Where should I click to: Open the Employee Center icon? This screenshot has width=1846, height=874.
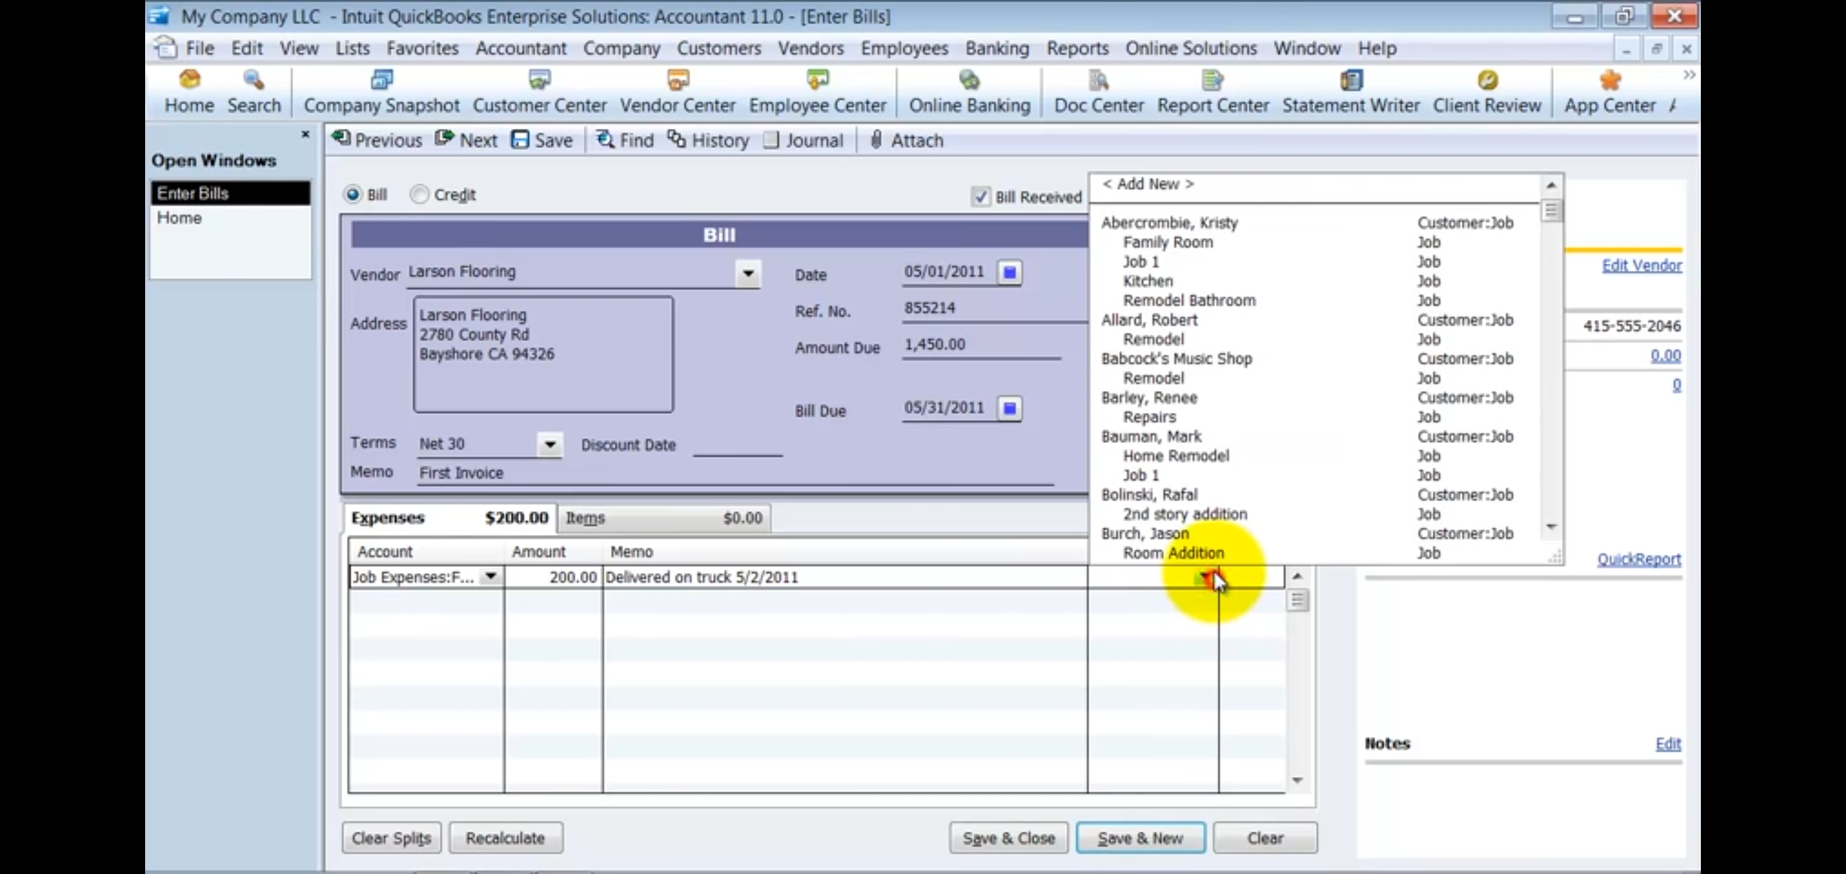point(818,92)
